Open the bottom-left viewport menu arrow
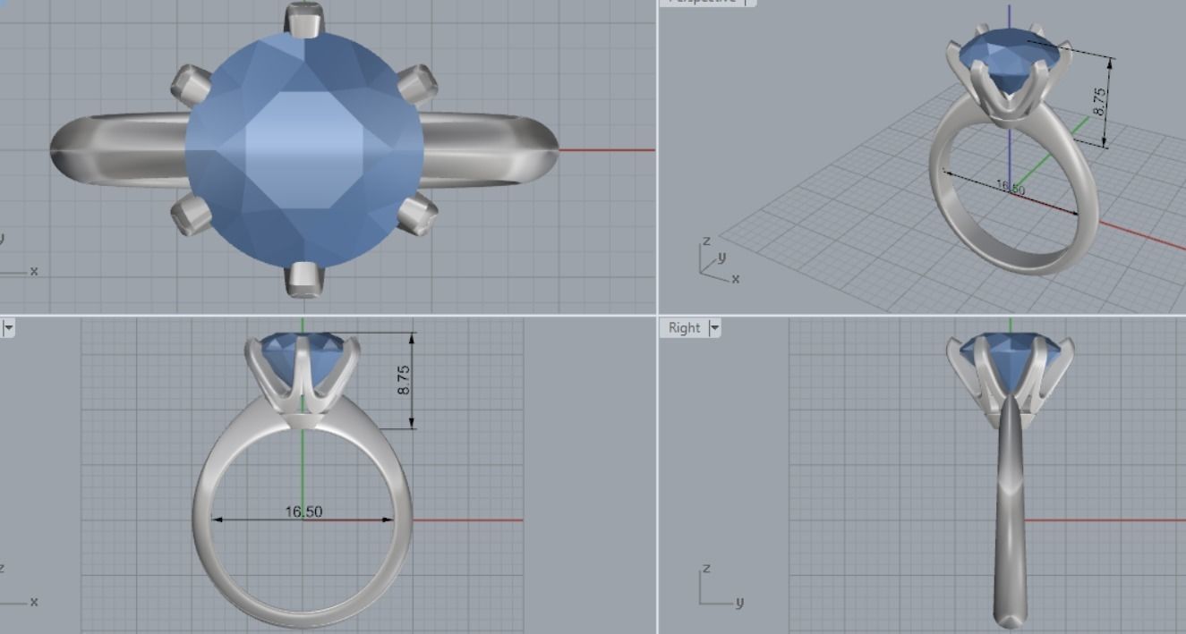Image resolution: width=1186 pixels, height=634 pixels. coord(8,328)
